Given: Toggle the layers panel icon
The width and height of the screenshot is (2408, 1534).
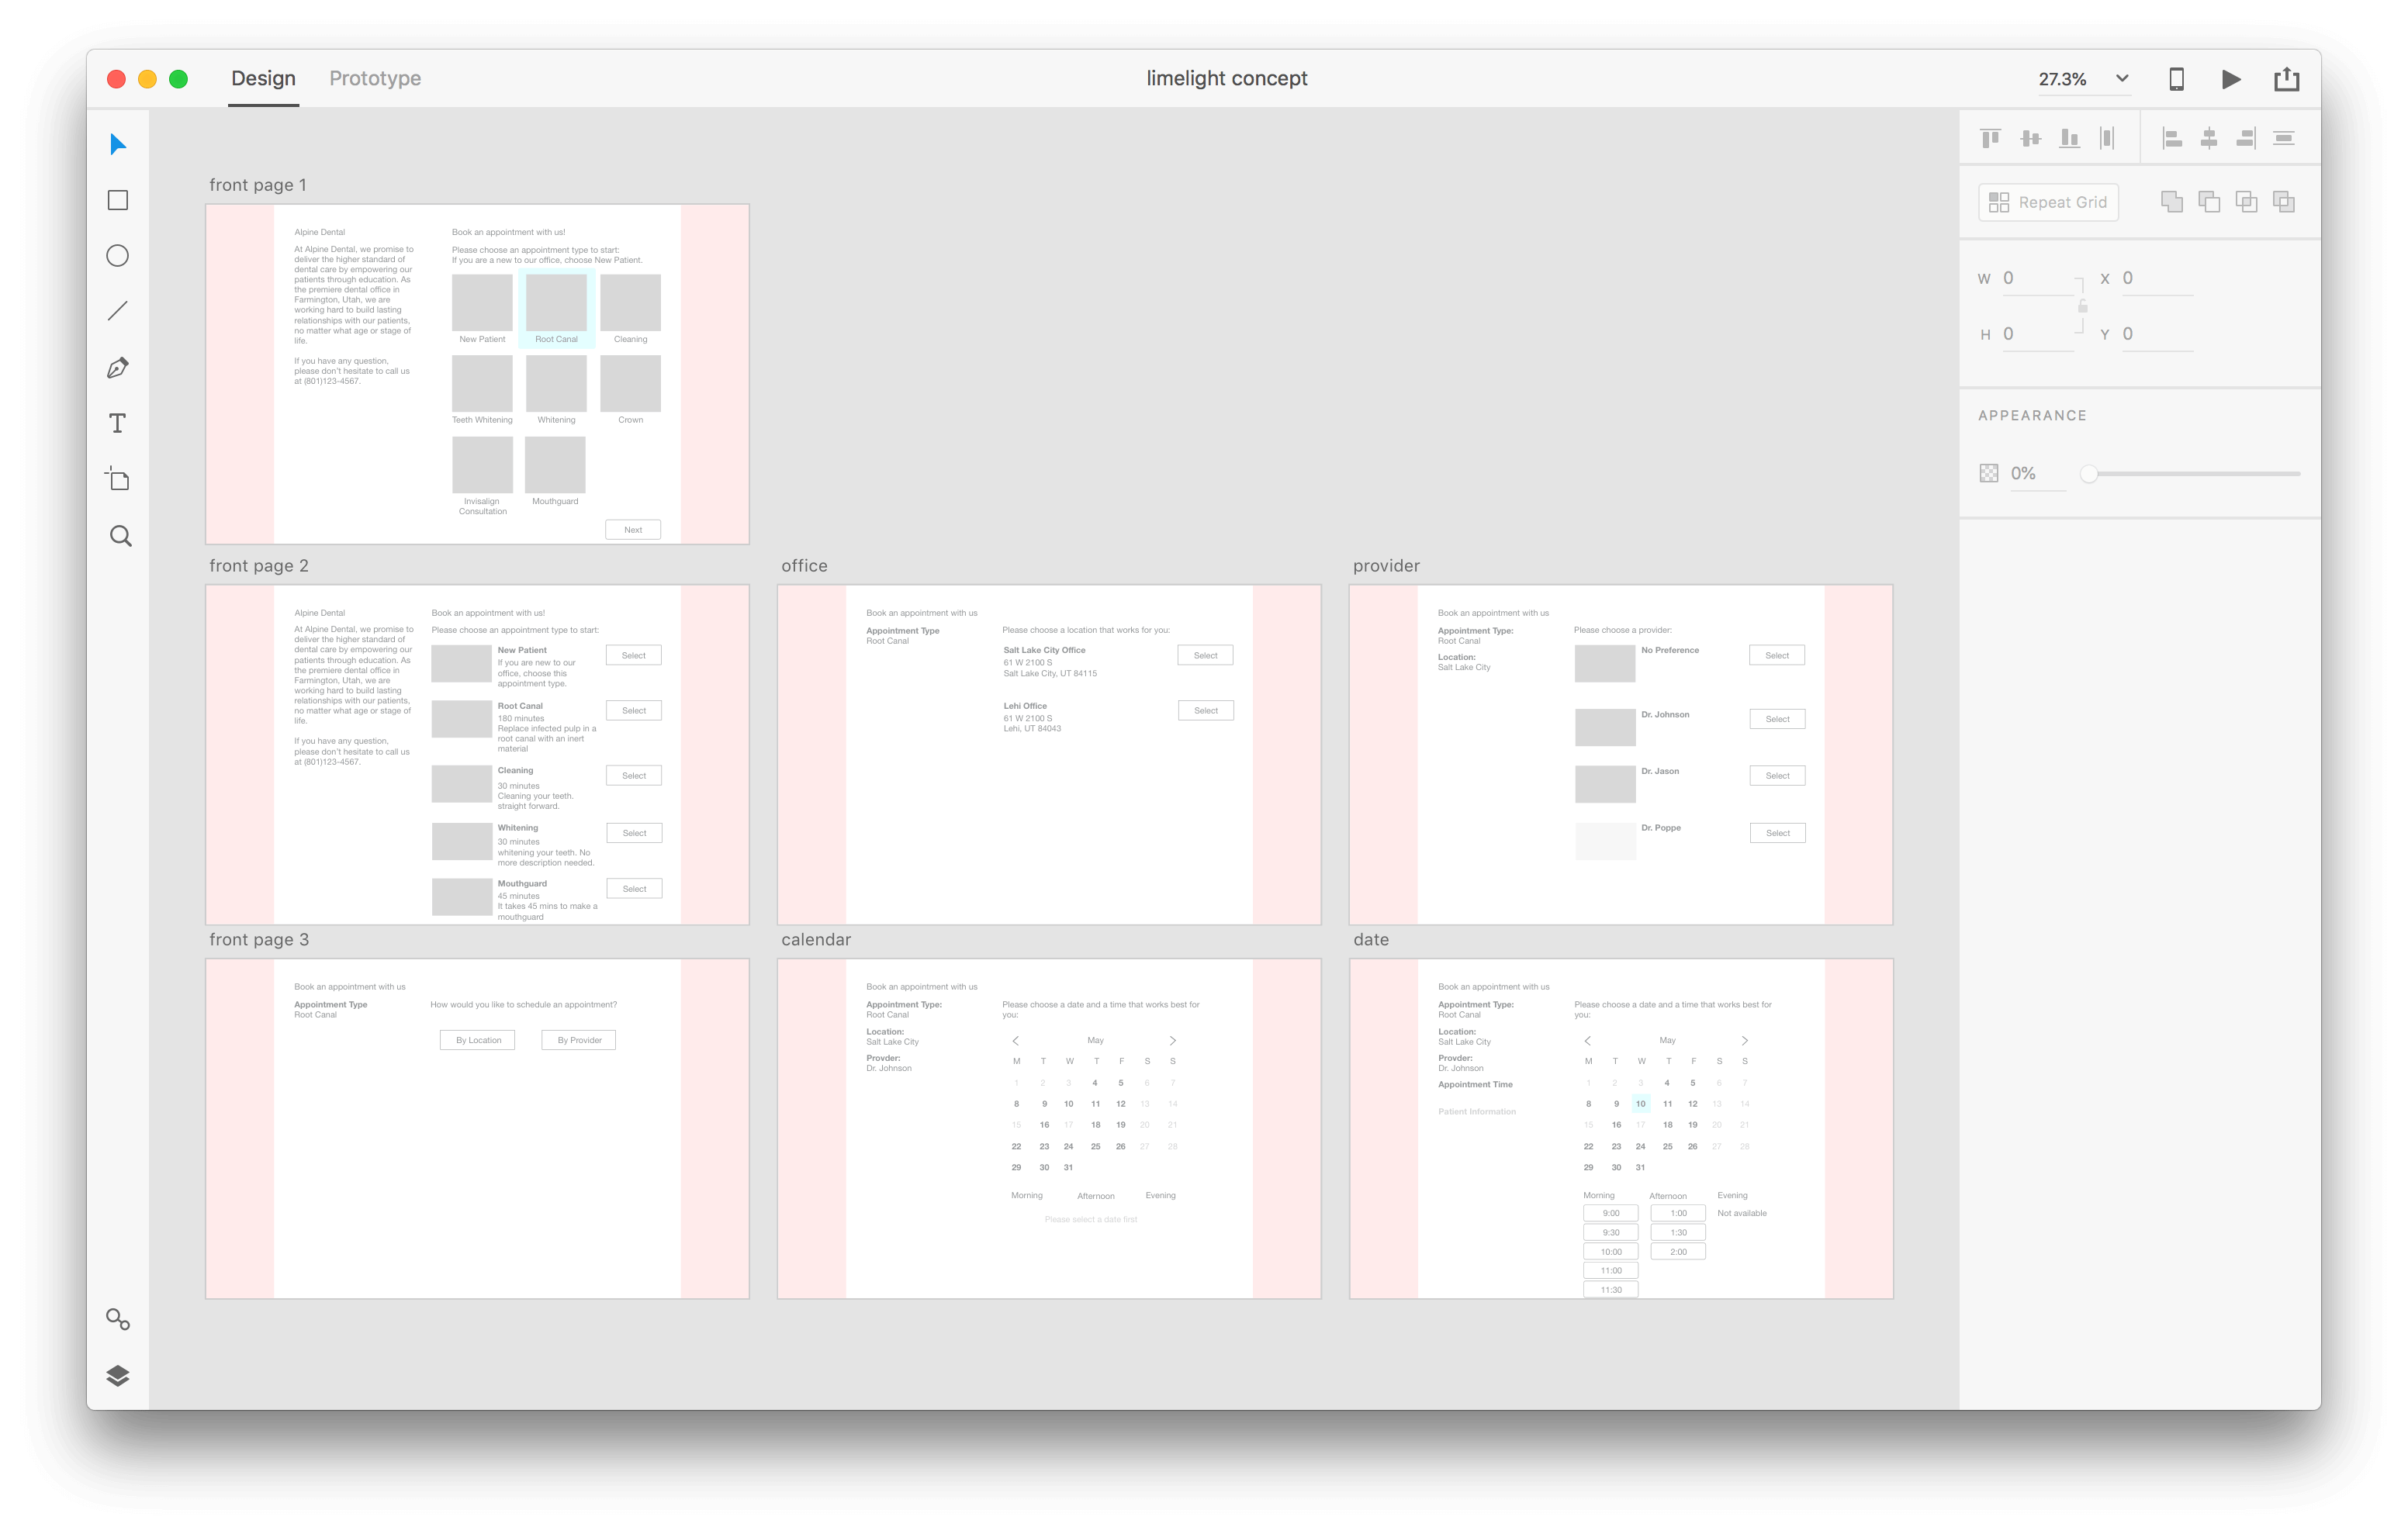Looking at the screenshot, I should pyautogui.click(x=118, y=1374).
